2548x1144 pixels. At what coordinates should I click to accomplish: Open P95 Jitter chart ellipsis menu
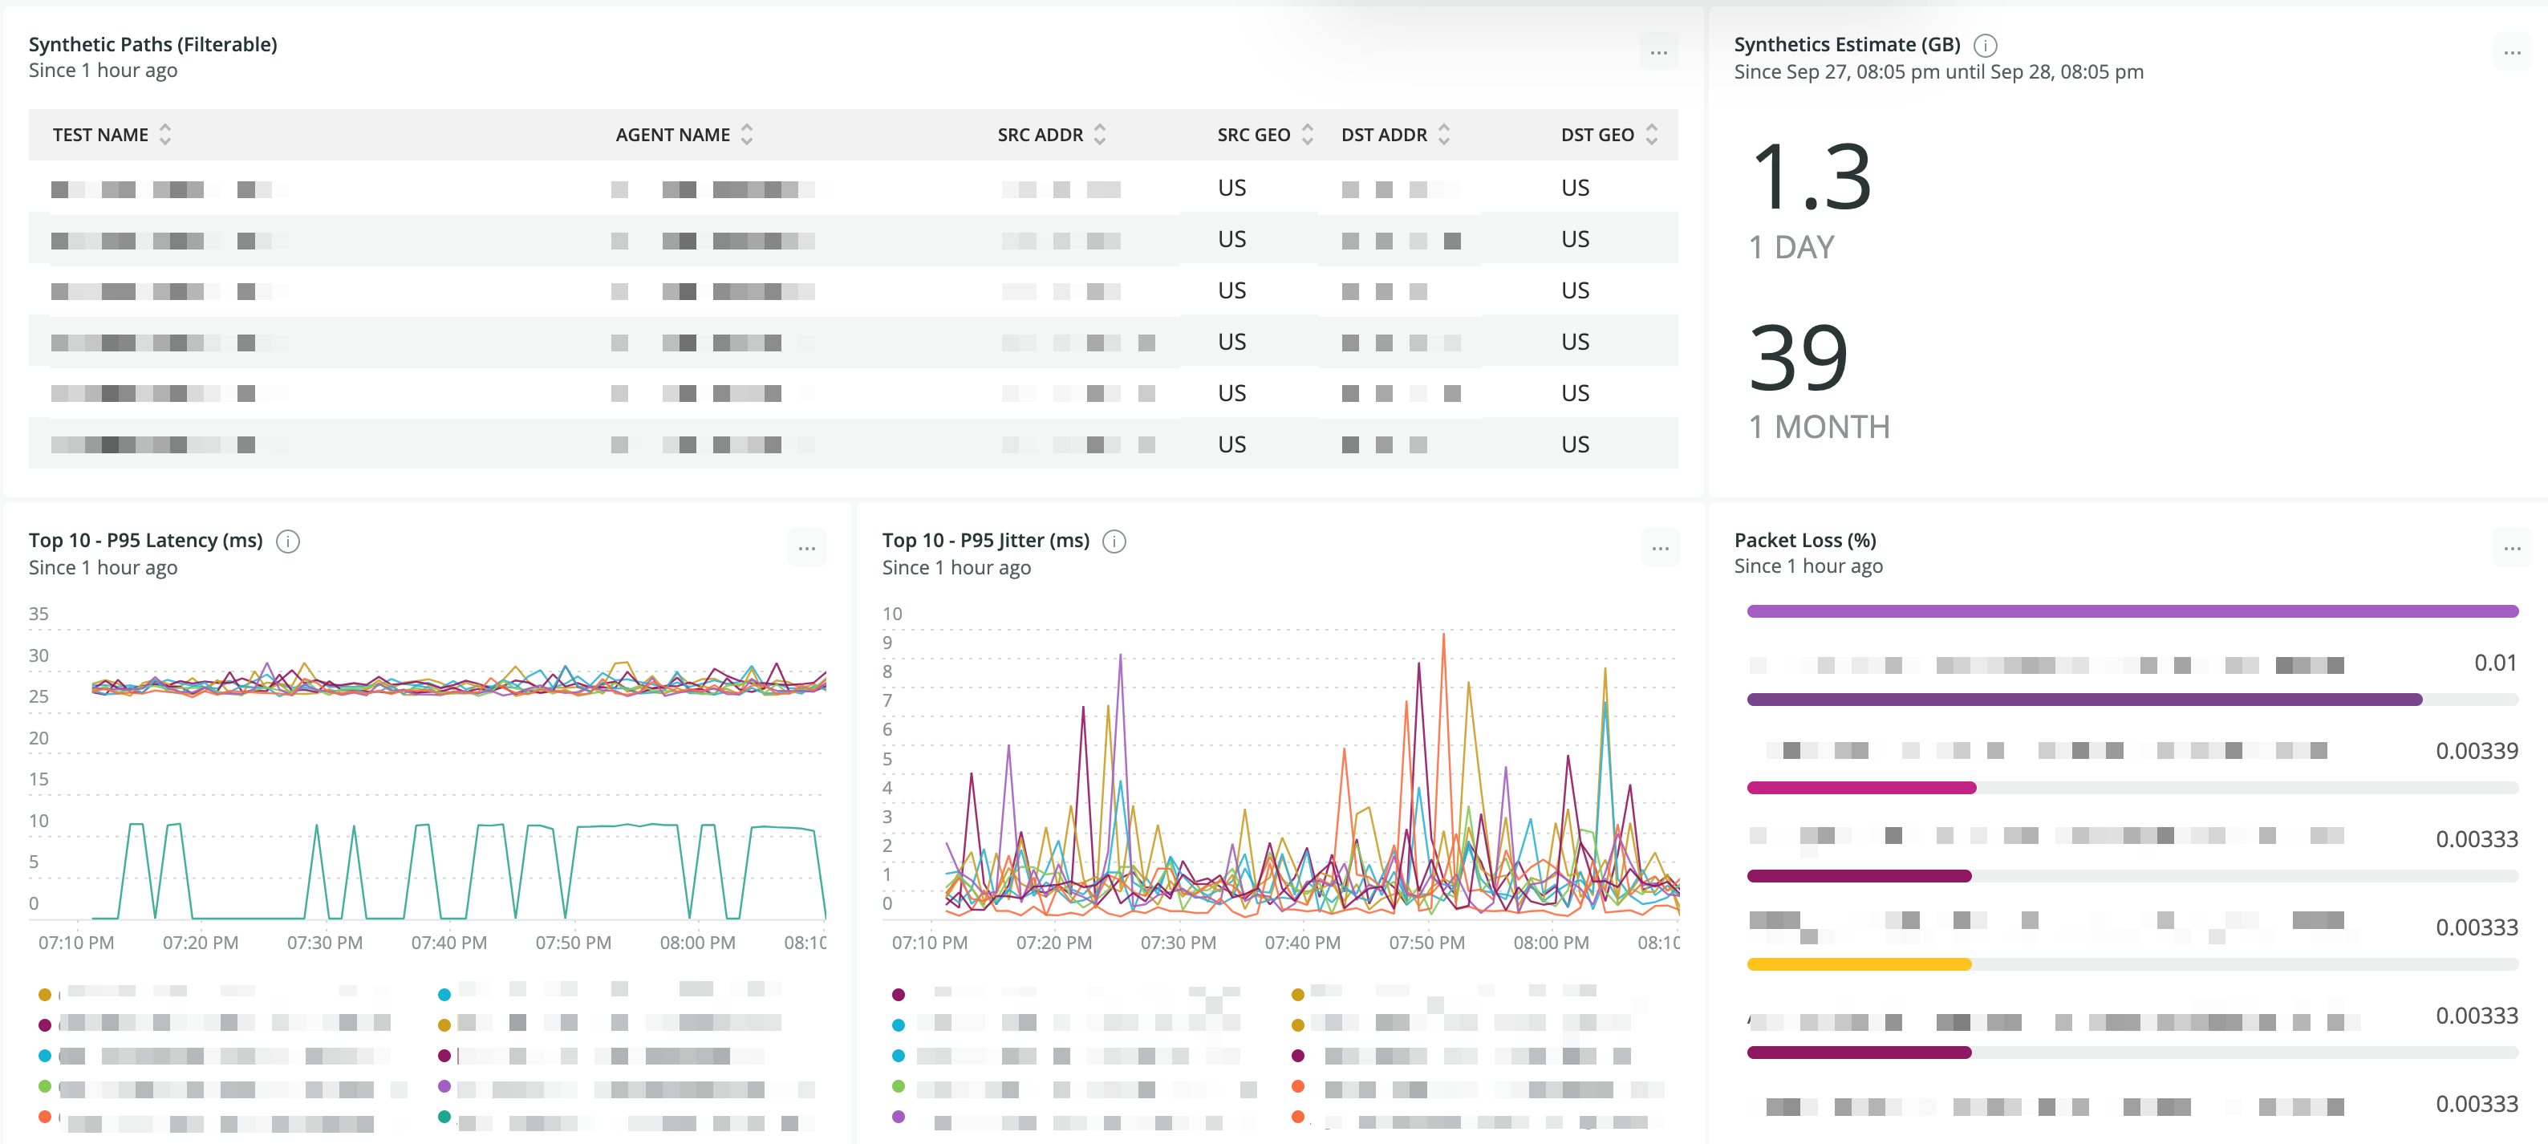(x=1659, y=548)
